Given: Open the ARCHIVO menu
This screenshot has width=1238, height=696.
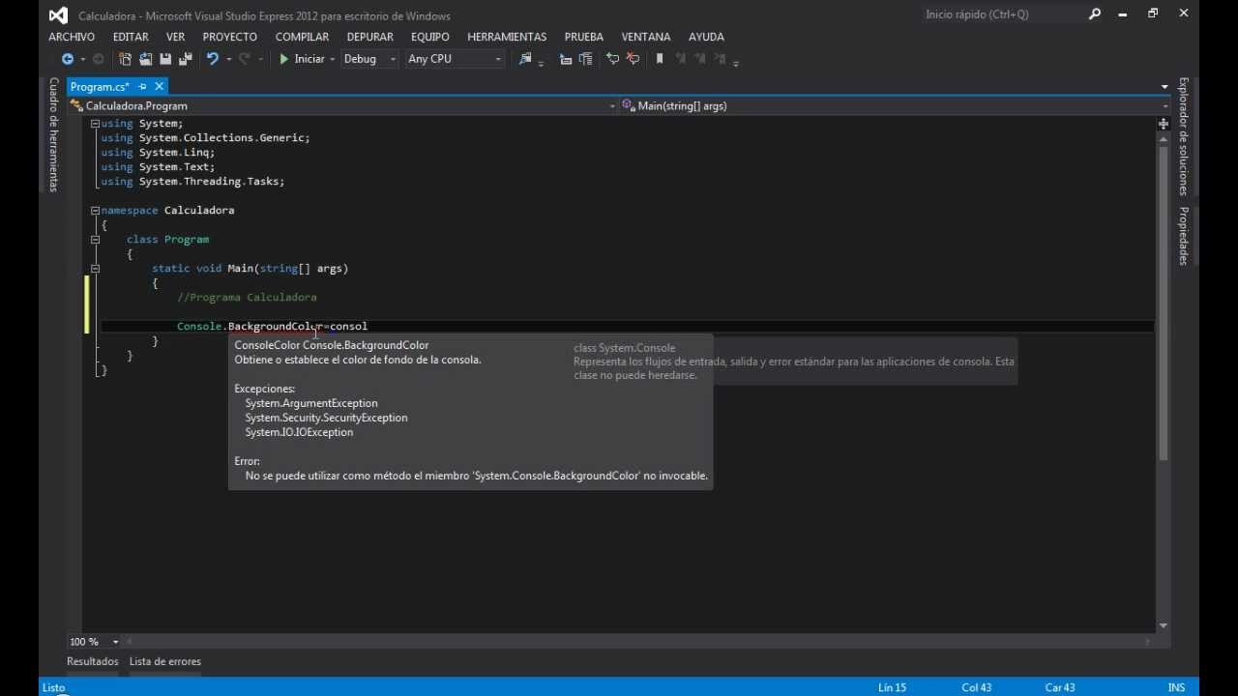Looking at the screenshot, I should [x=72, y=37].
